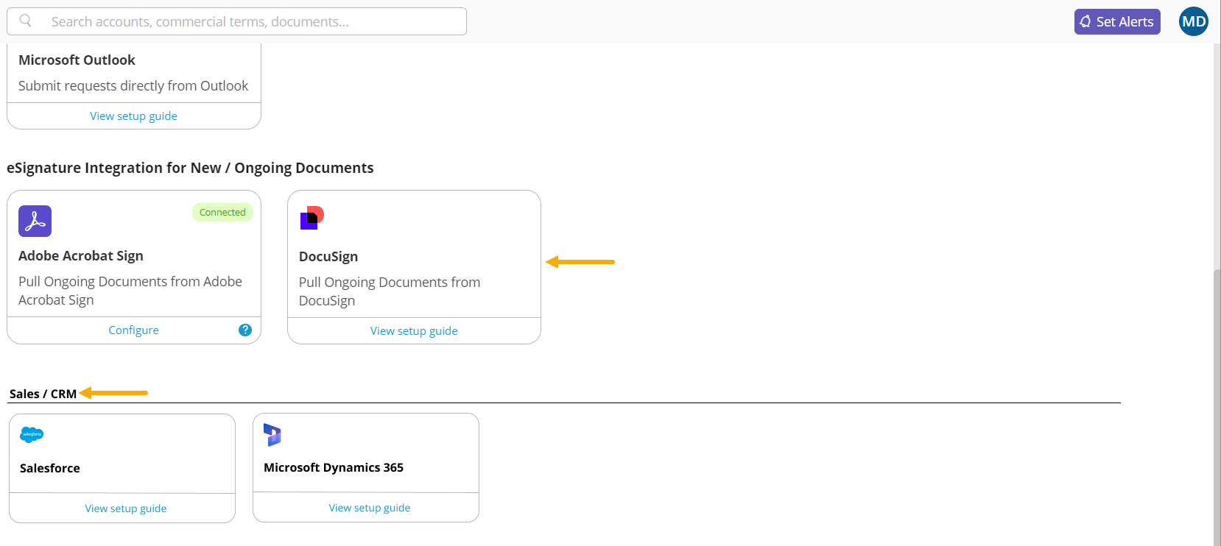Click the Adobe Acrobat Sign logo icon
The width and height of the screenshot is (1221, 546).
click(35, 221)
